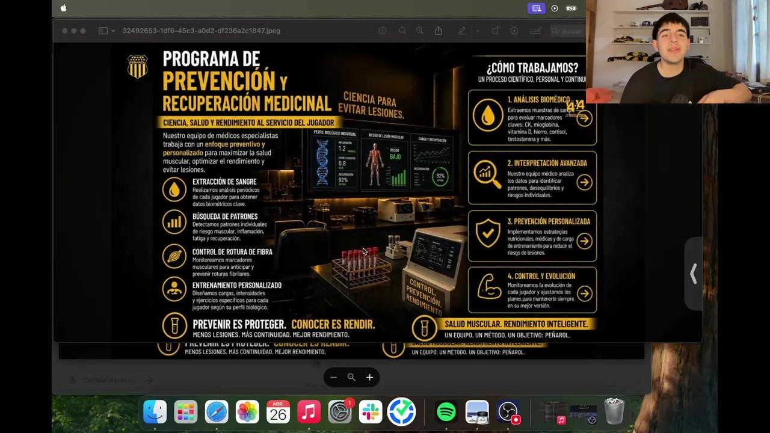Zoom in with the floating plus button
Screen dimensions: 770x433
pos(369,377)
